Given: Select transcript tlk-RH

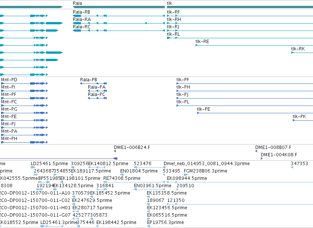Looking at the screenshot, I should coord(174,19).
